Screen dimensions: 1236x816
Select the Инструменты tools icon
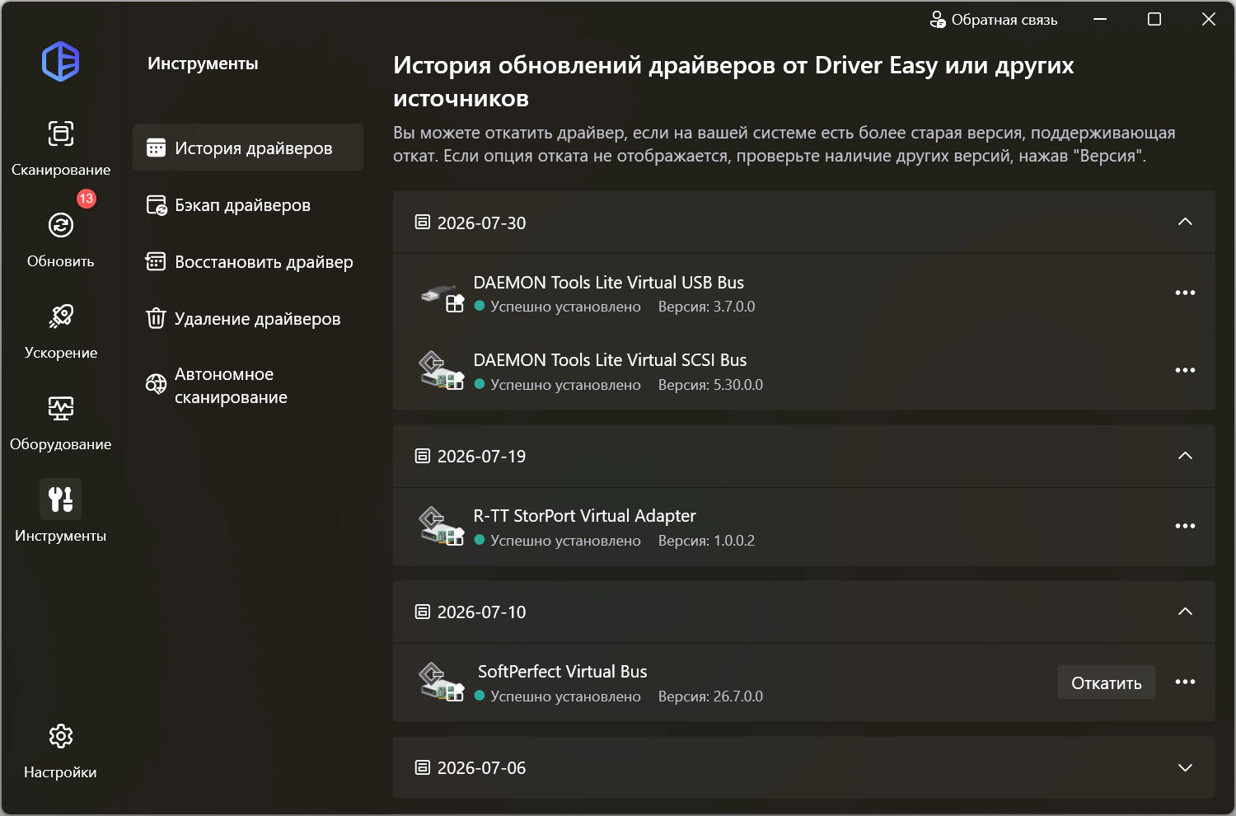61,499
